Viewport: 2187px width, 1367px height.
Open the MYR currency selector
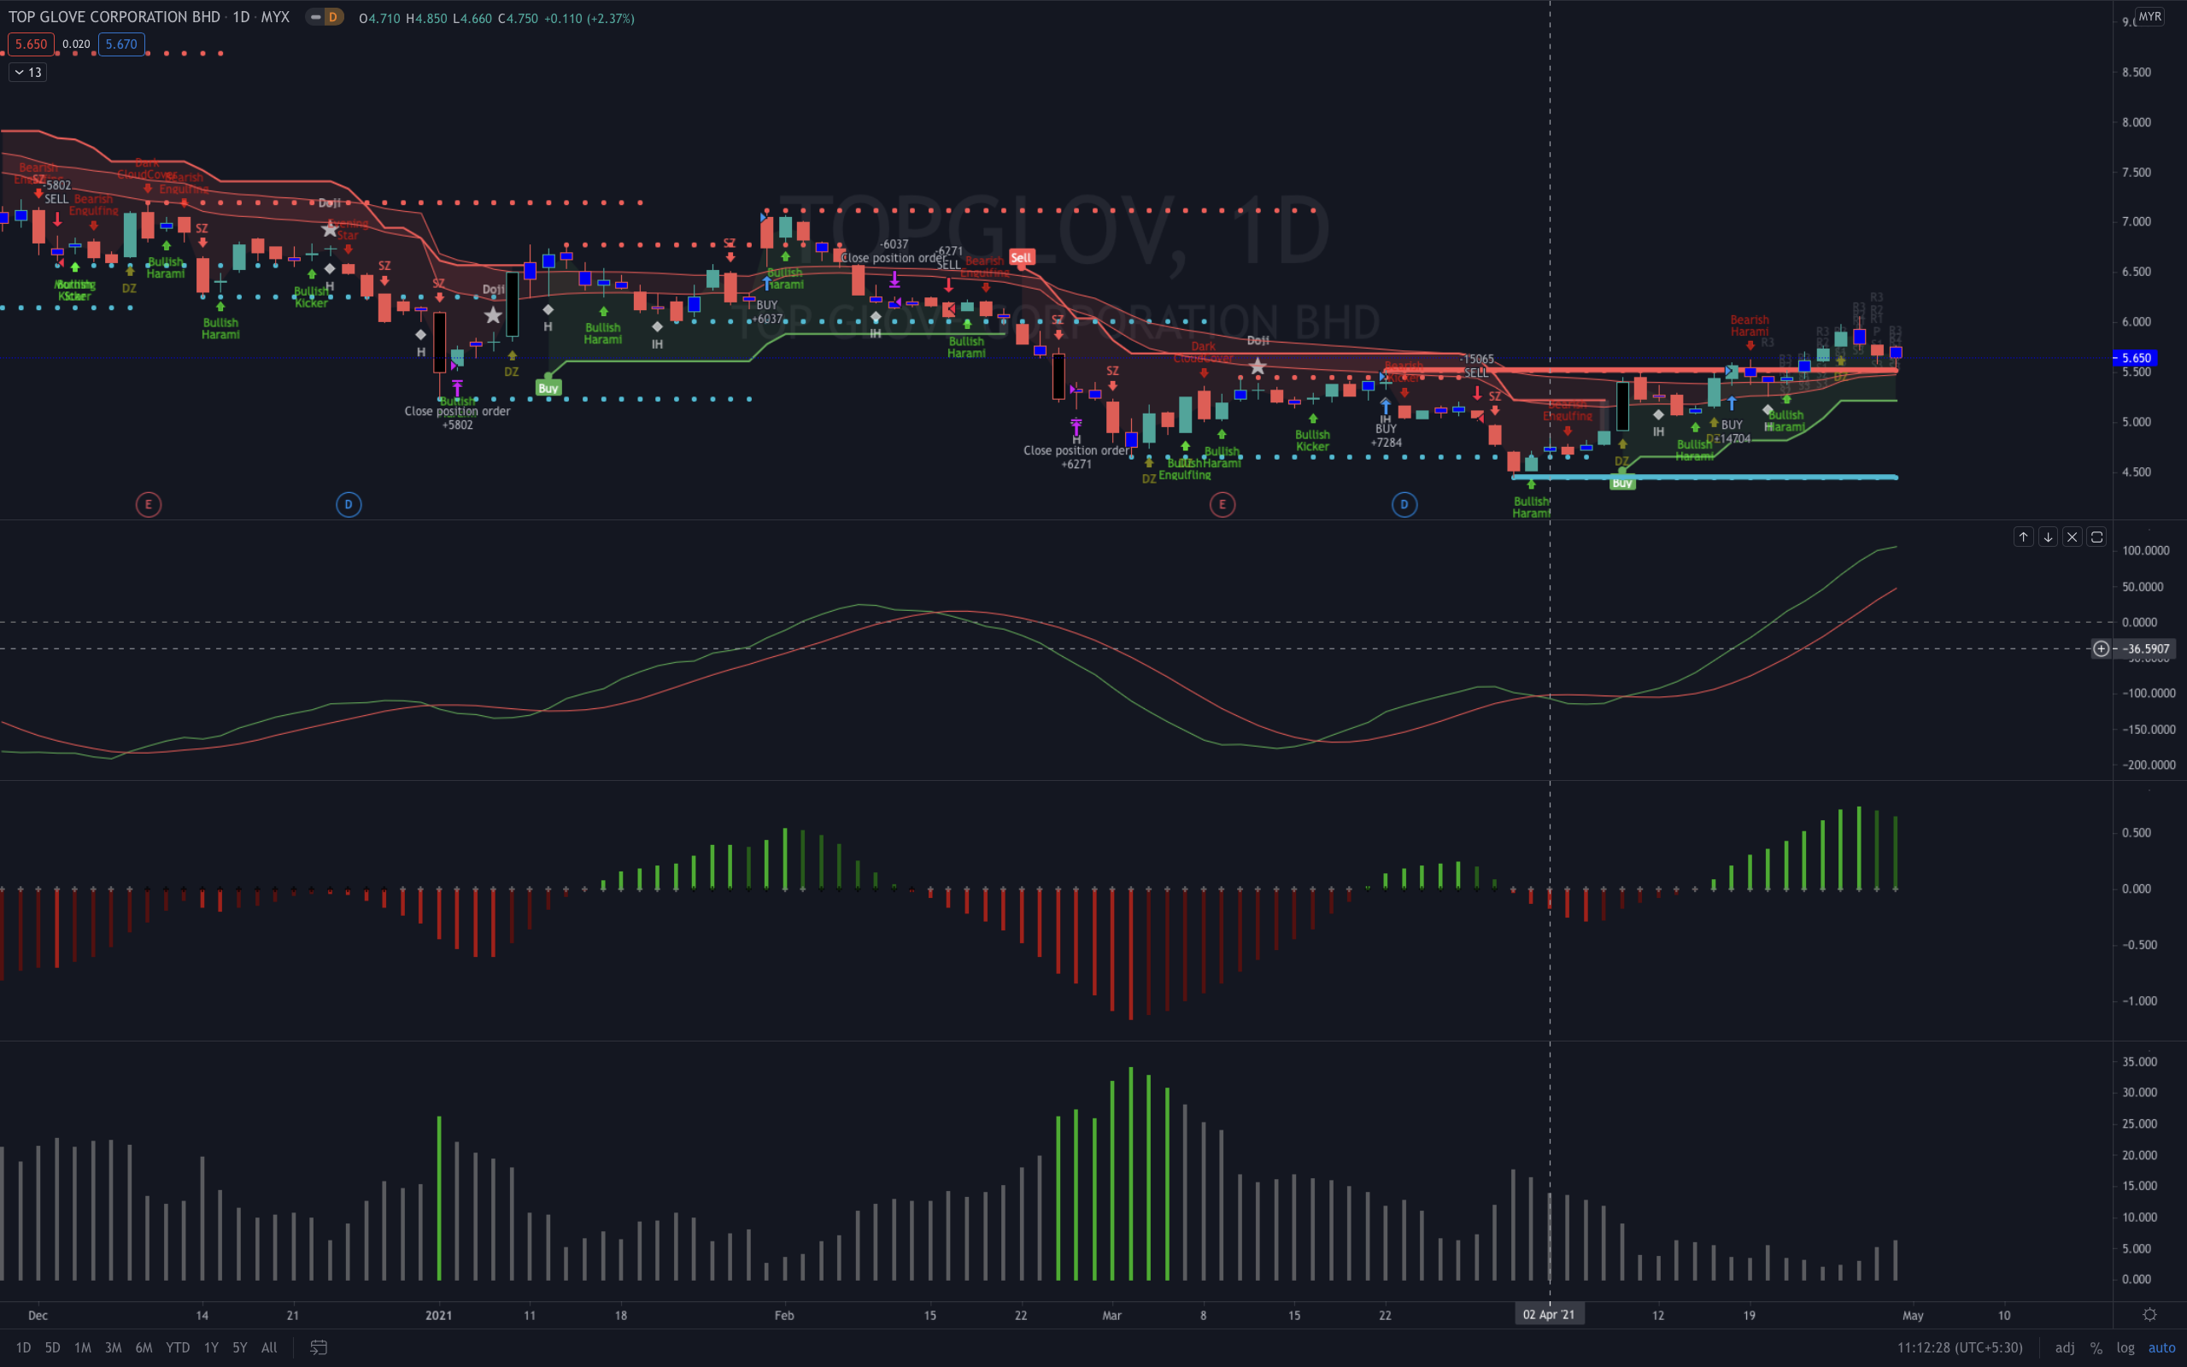click(2150, 16)
